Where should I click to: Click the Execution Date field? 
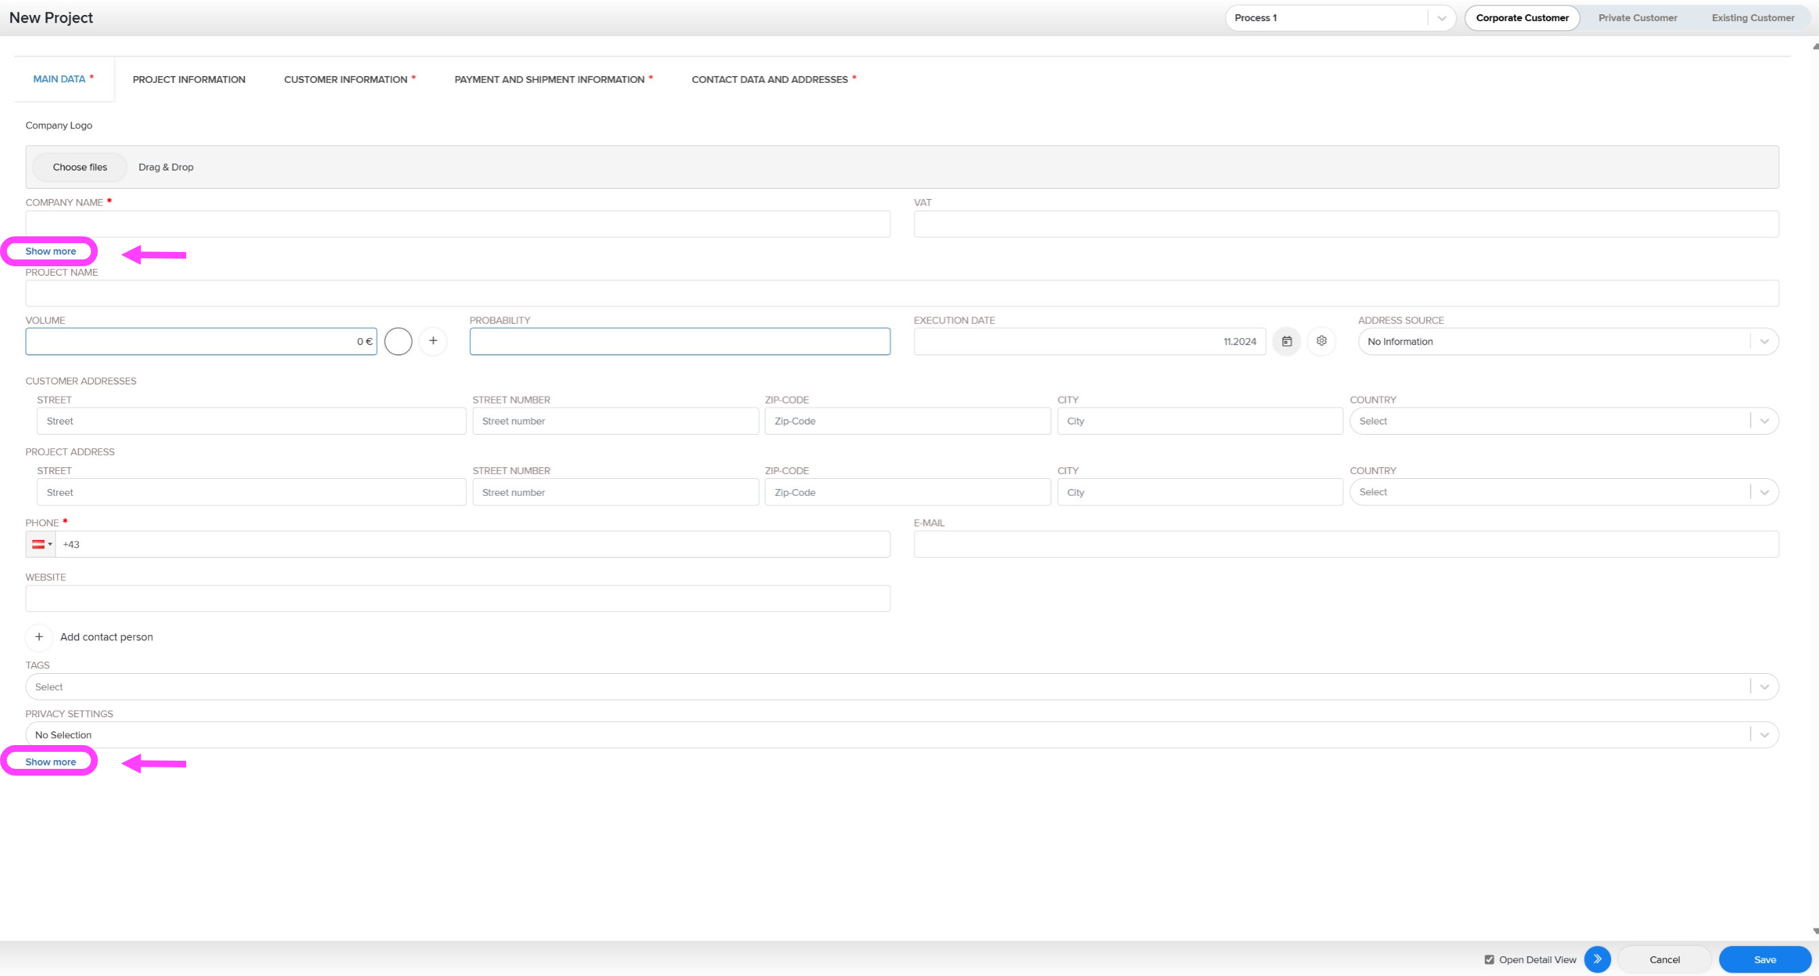click(x=1089, y=342)
